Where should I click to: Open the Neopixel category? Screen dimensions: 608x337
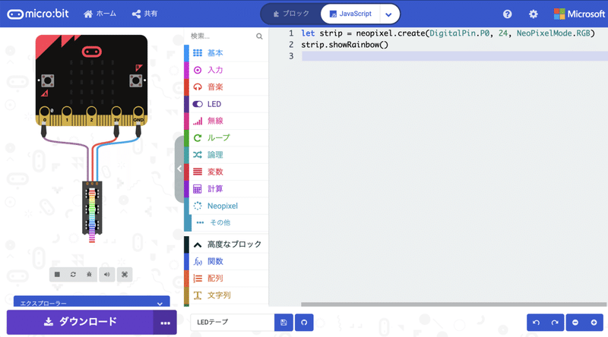pos(226,206)
